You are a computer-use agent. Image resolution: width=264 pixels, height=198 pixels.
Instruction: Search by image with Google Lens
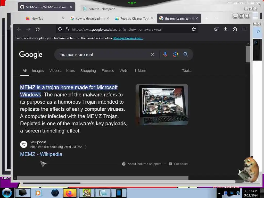tap(175, 54)
